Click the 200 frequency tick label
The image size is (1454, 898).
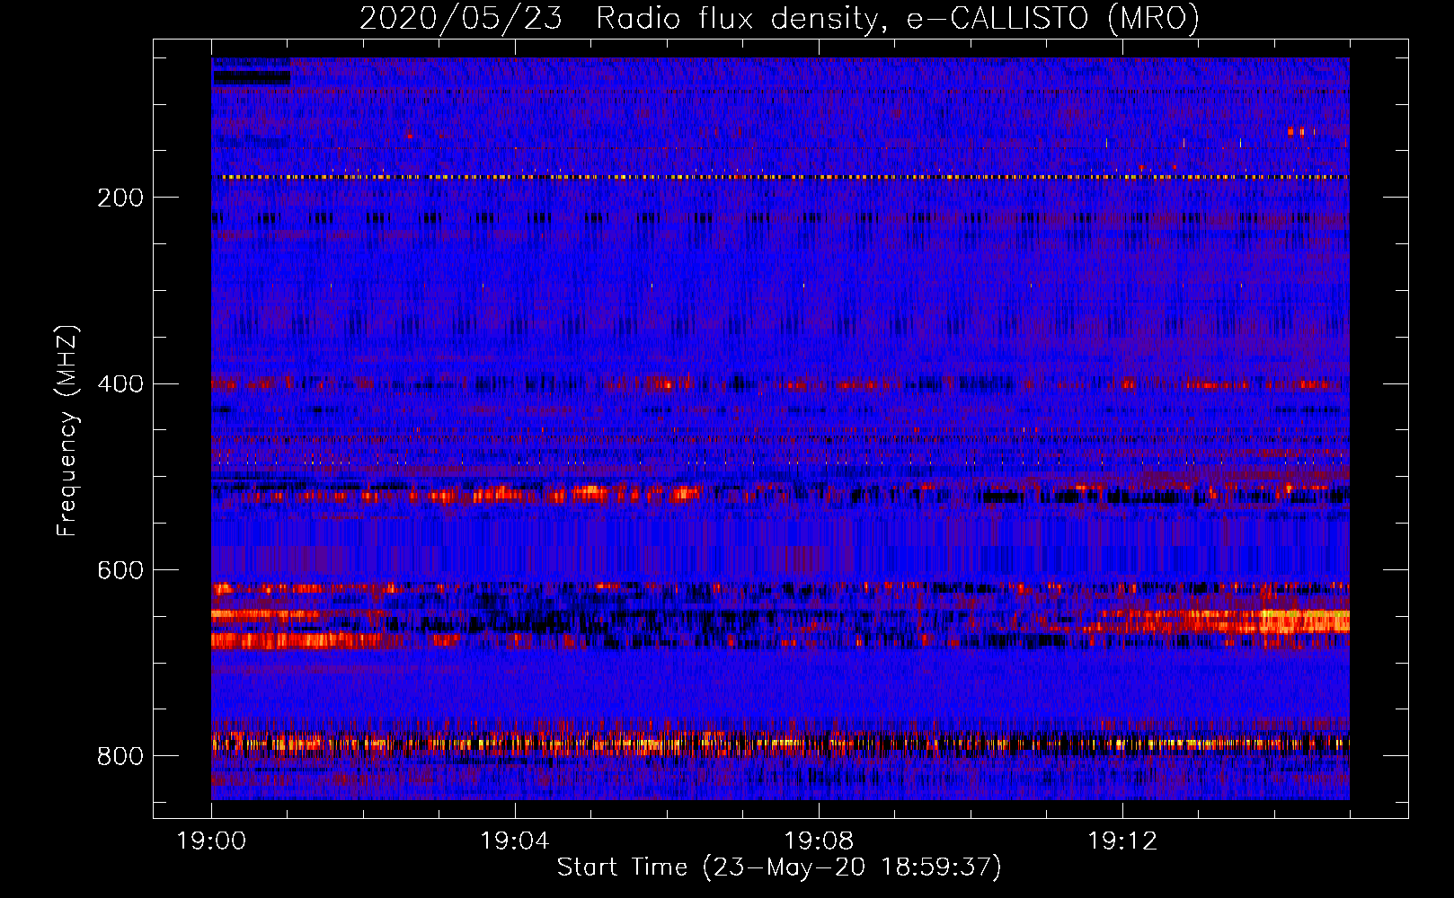(x=120, y=198)
